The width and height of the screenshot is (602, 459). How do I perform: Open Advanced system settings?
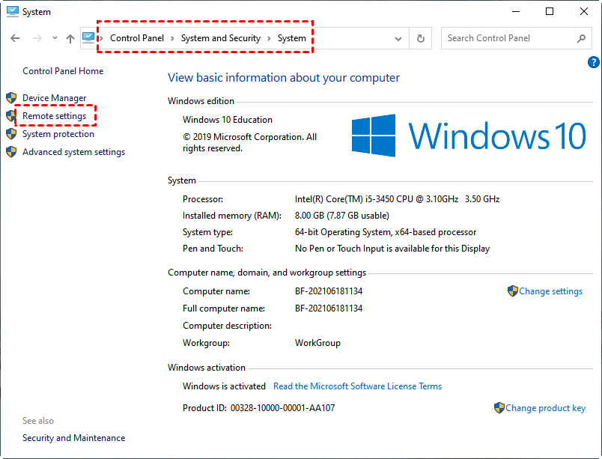pos(73,152)
